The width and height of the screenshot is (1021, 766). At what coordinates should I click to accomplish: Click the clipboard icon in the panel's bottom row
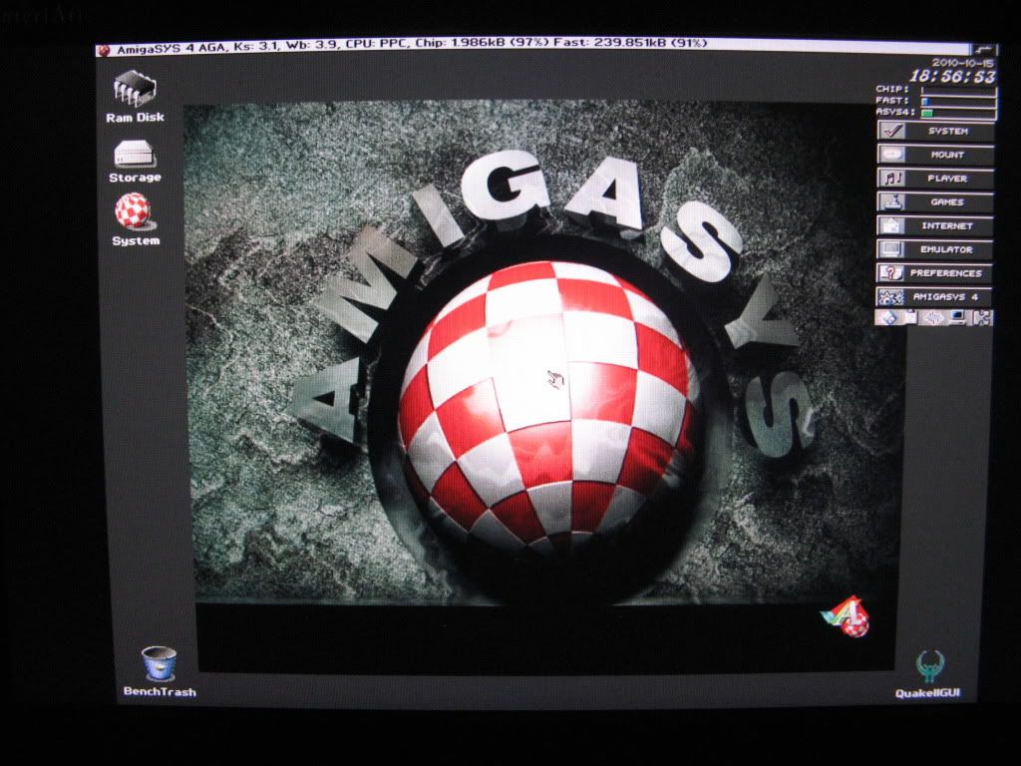[x=911, y=317]
